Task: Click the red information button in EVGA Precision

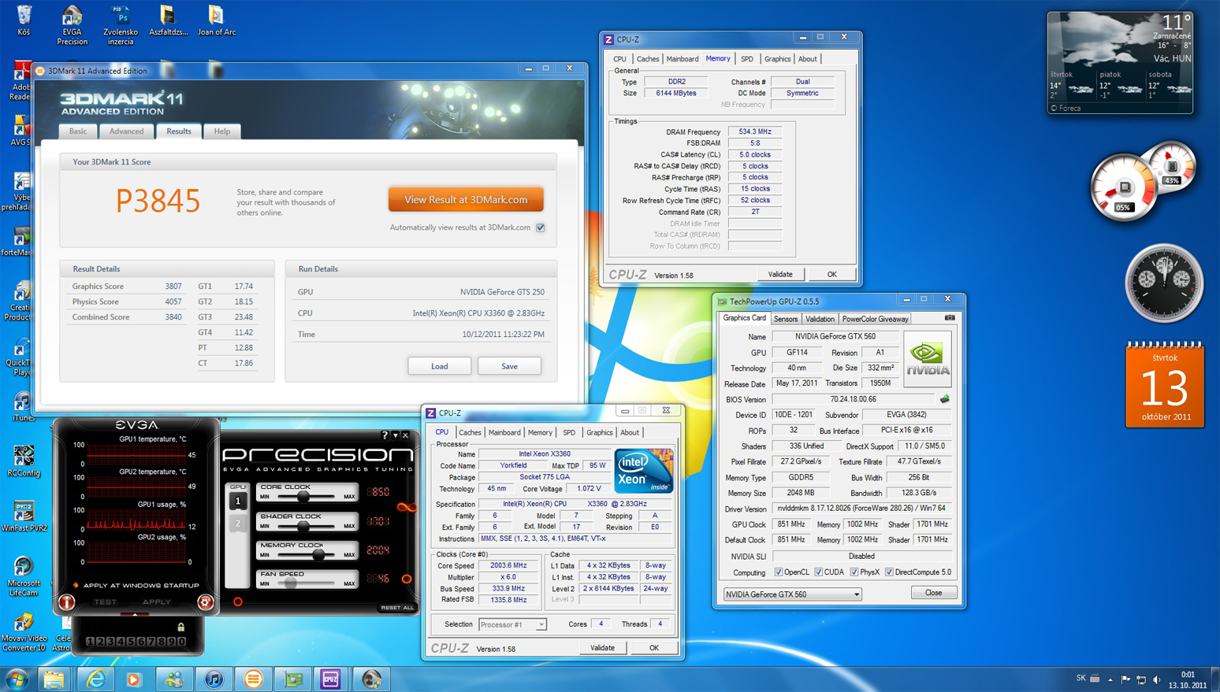Action: click(x=66, y=602)
